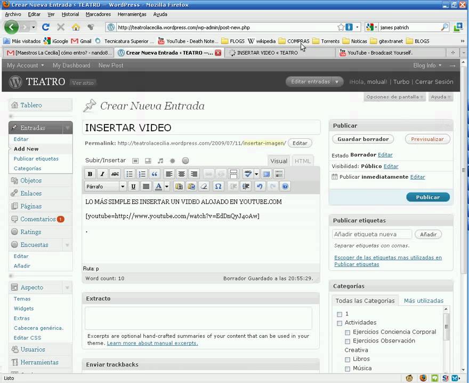Click Guardar borrador button
Image resolution: width=469 pixels, height=383 pixels.
pos(363,139)
